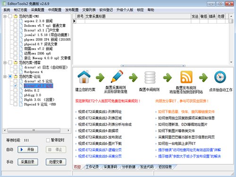Click the orange RSS publish rules icon

[x=186, y=77]
